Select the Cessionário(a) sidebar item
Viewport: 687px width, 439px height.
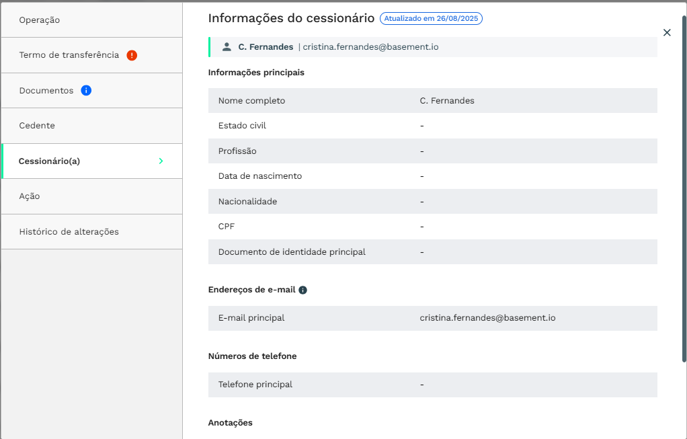coord(49,161)
